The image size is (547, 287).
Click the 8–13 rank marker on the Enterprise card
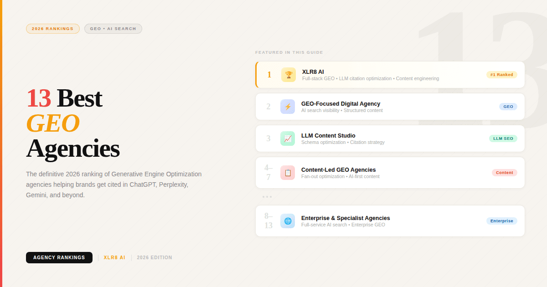[x=268, y=220]
